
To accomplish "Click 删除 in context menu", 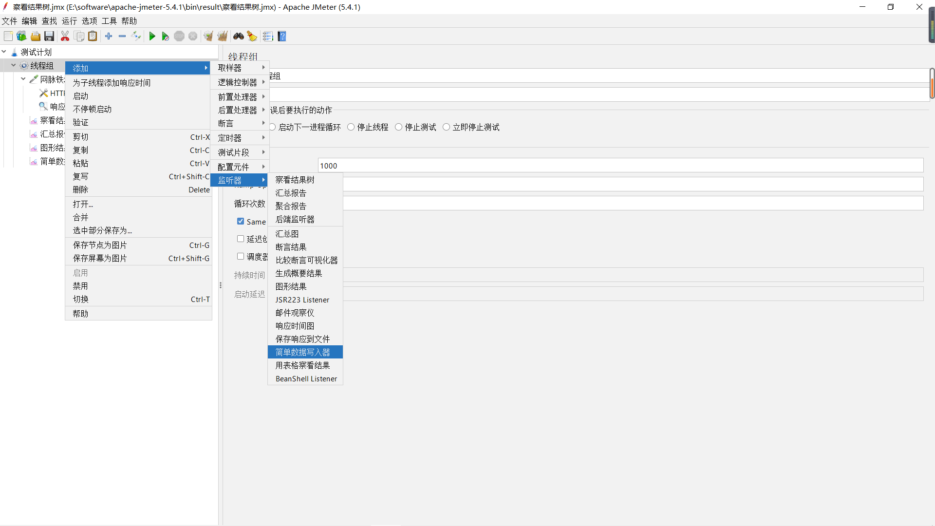I will (138, 189).
